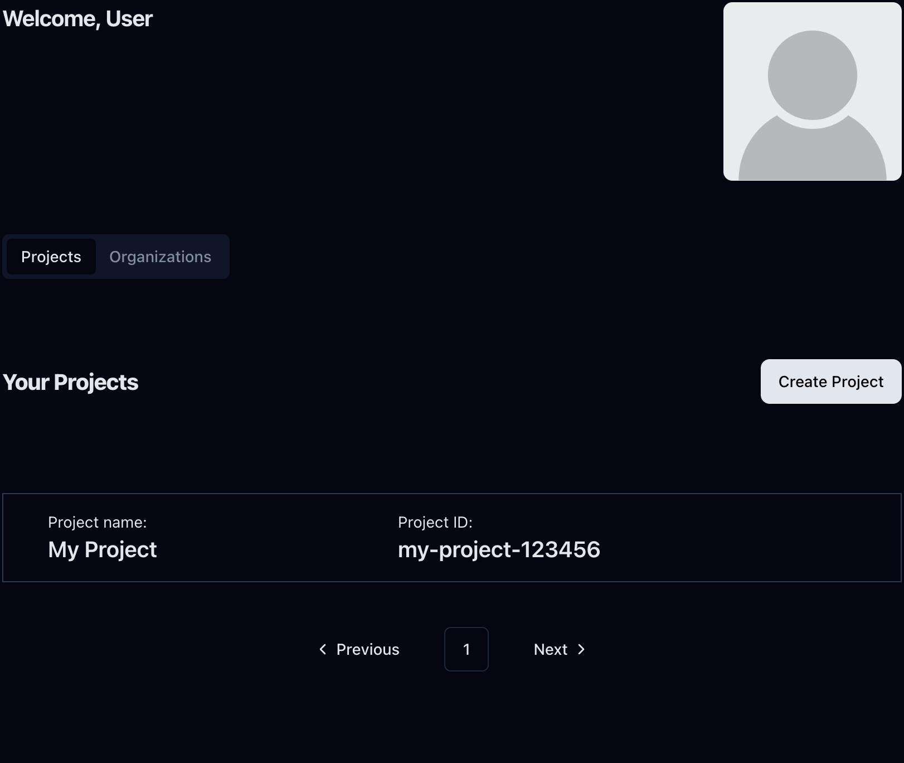Click the grey person silhouette head icon
904x763 pixels.
click(812, 75)
